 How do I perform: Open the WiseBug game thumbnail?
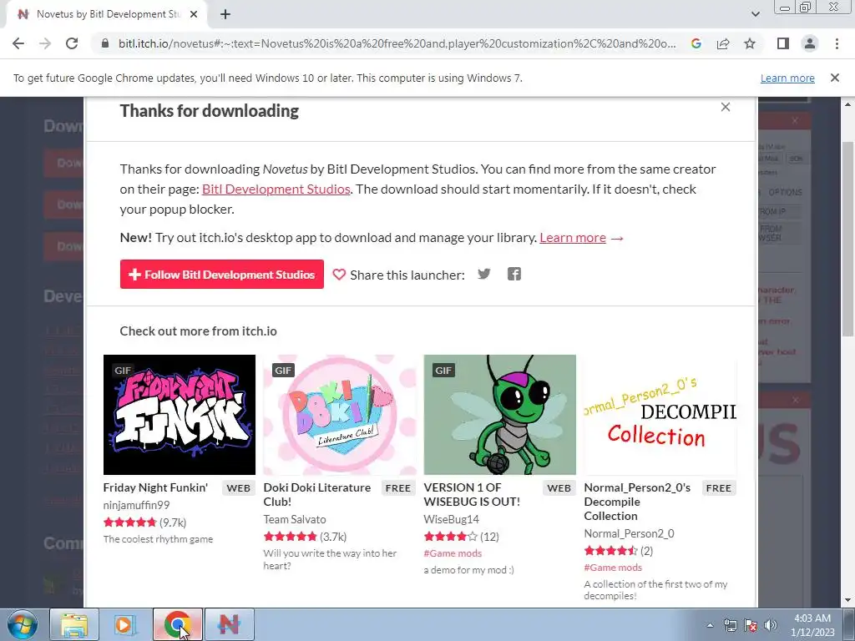pos(500,415)
